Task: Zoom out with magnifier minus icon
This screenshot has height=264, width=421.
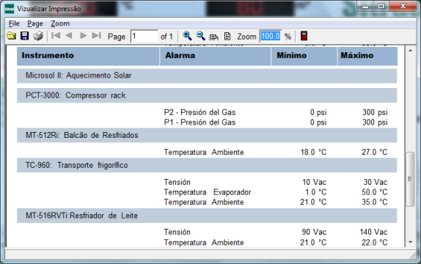Action: click(200, 36)
